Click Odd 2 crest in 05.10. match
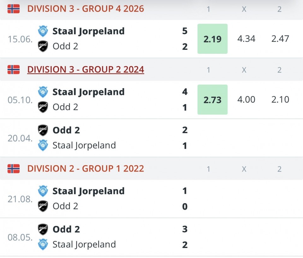Viewport: 303px width, 258px height. click(43, 107)
